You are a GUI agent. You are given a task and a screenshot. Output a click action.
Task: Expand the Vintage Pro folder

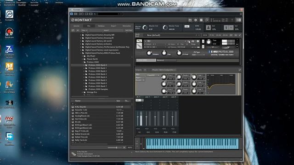tap(82, 92)
